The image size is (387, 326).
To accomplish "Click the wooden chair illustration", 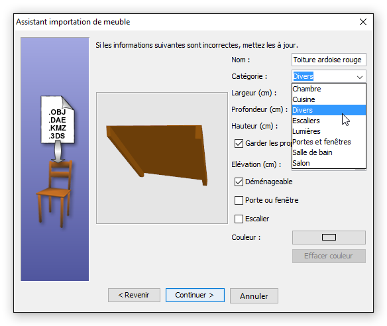I will pyautogui.click(x=55, y=193).
